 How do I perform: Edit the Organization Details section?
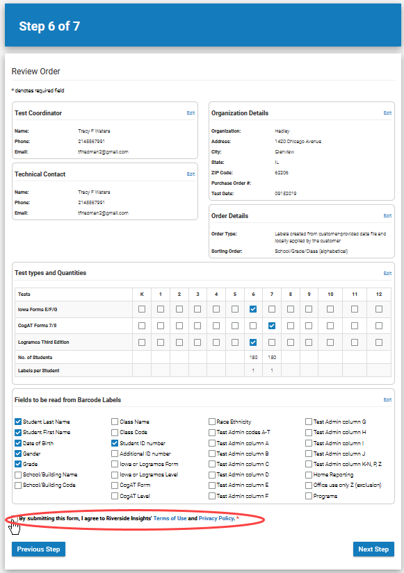pos(387,113)
